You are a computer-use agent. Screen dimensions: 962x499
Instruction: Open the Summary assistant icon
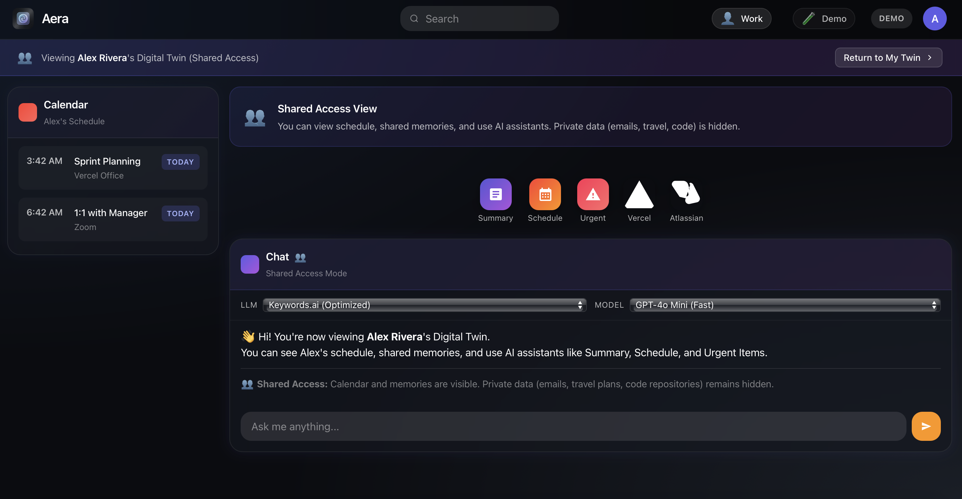[x=496, y=194]
